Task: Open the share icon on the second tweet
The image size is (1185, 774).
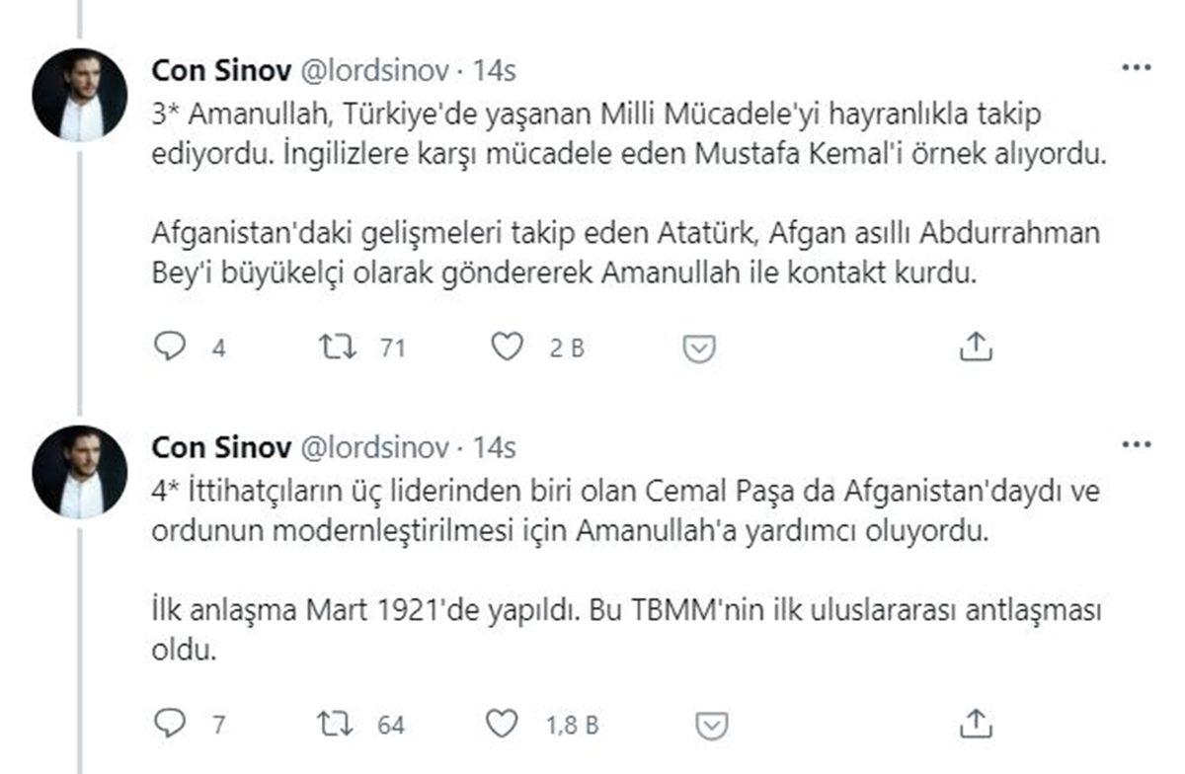Action: tap(978, 723)
